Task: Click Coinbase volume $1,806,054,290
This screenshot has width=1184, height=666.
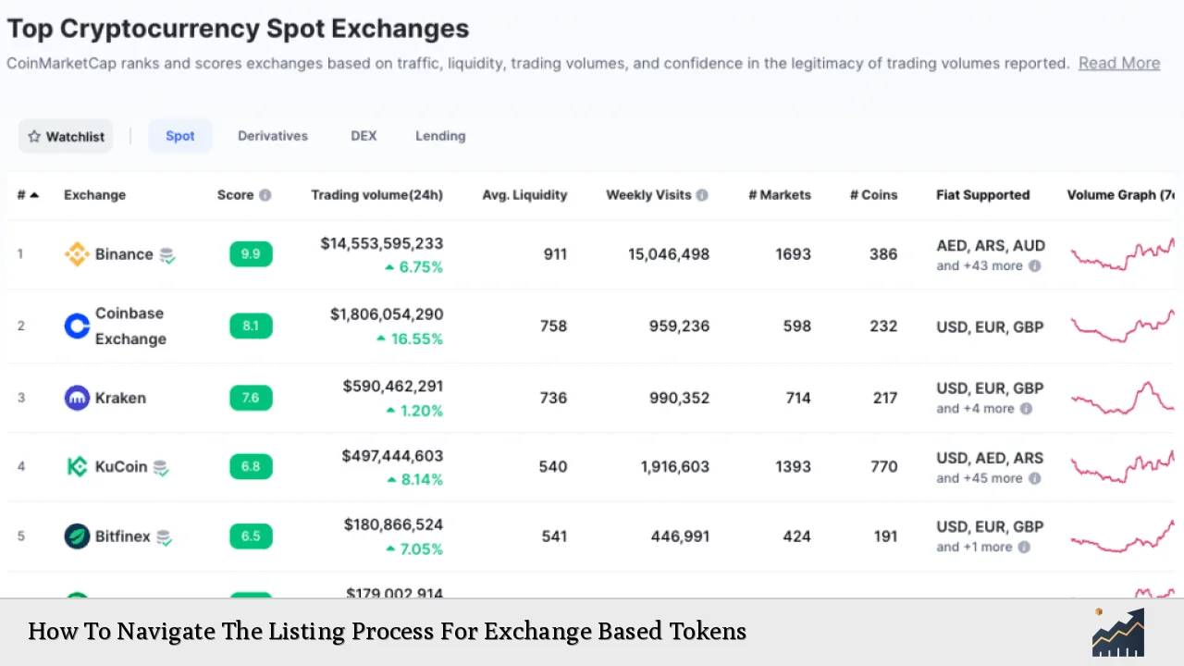Action: click(x=387, y=314)
